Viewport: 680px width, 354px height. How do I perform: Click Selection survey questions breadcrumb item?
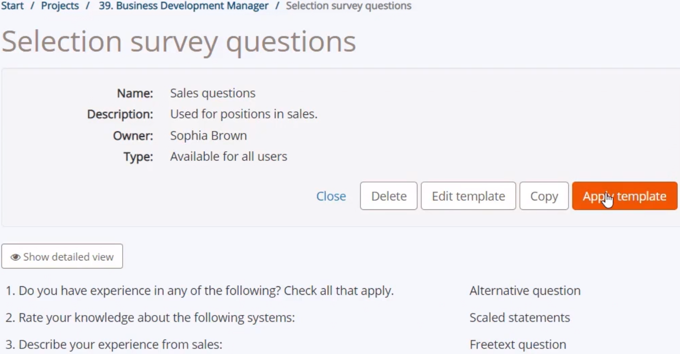coord(349,6)
